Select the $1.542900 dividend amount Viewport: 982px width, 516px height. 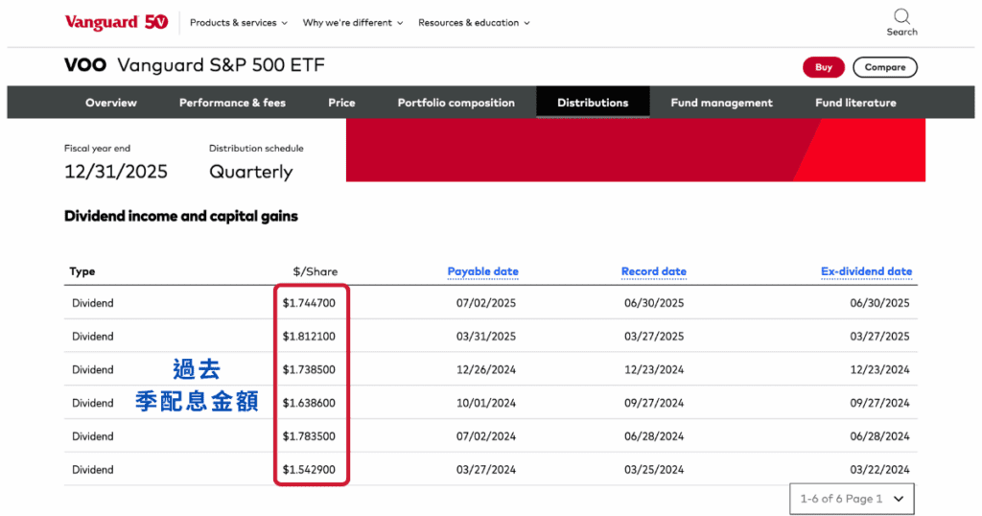coord(309,470)
